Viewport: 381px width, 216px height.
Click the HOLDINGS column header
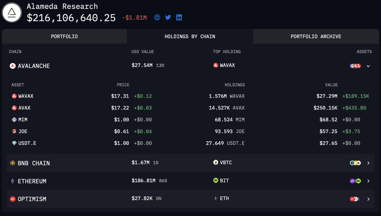point(235,85)
